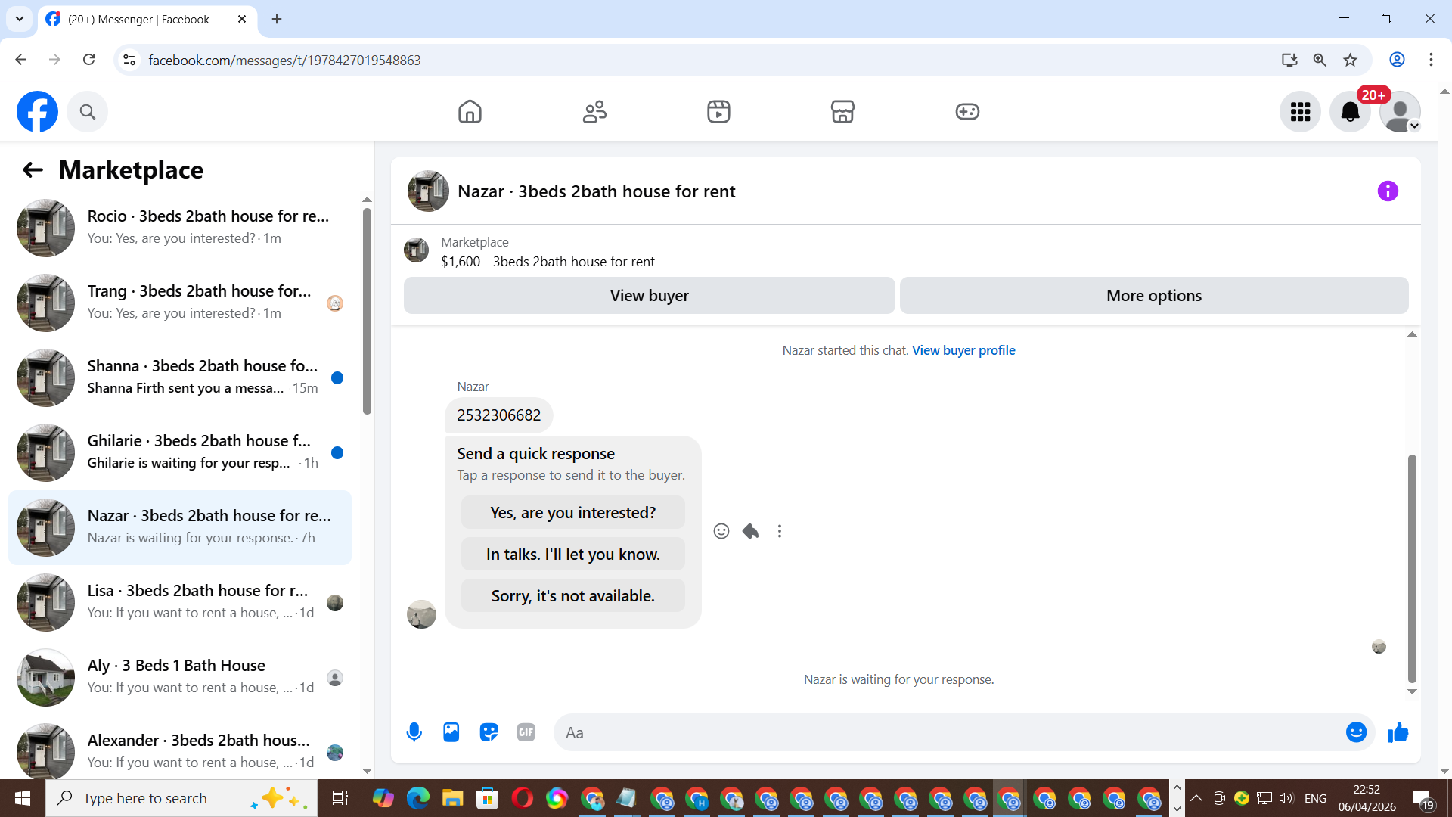The width and height of the screenshot is (1452, 817).
Task: Go to Facebook home via the logo
Action: (x=37, y=112)
